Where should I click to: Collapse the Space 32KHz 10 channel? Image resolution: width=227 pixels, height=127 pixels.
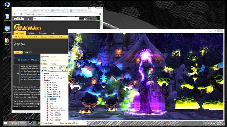point(45,96)
